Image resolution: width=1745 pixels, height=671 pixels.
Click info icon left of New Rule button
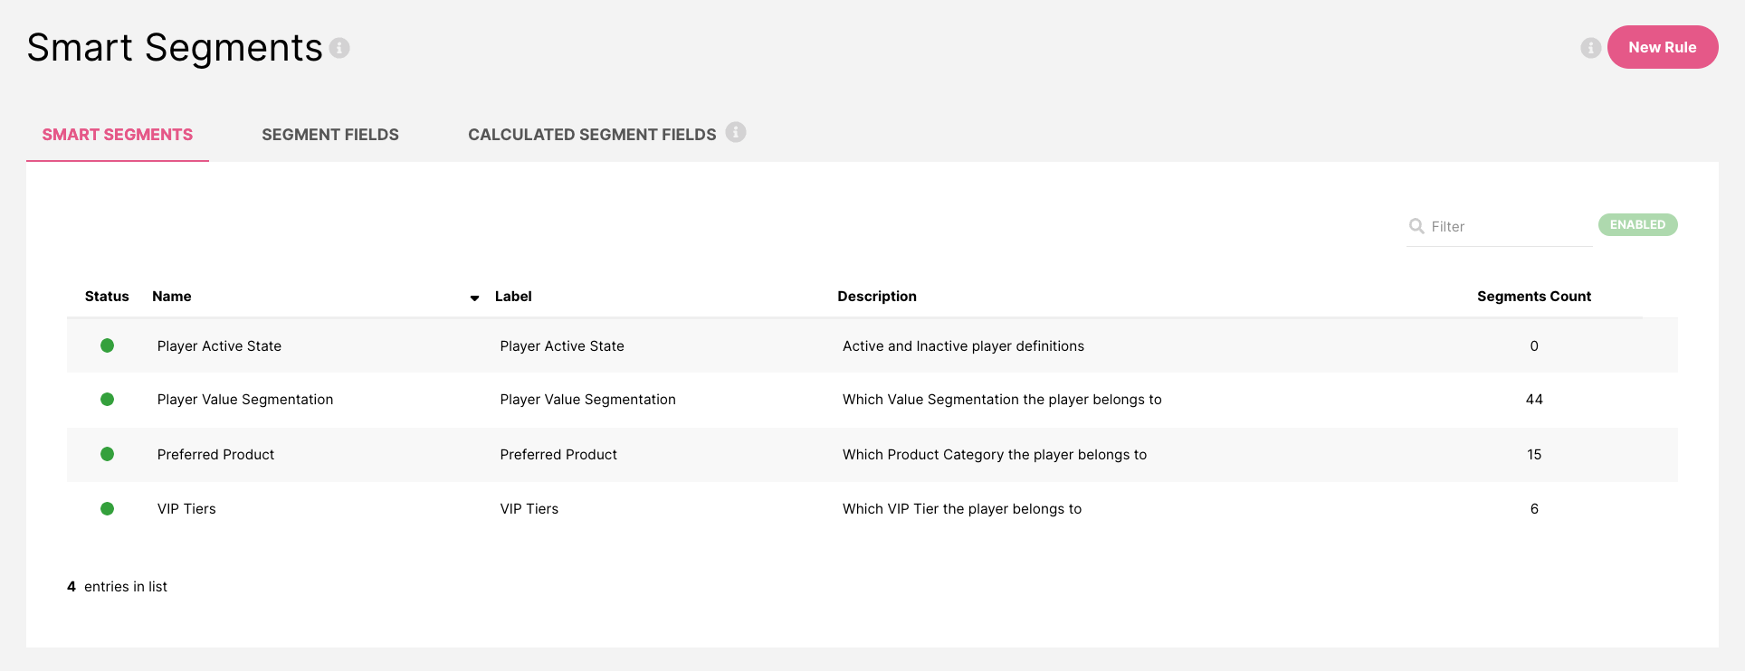point(1590,48)
